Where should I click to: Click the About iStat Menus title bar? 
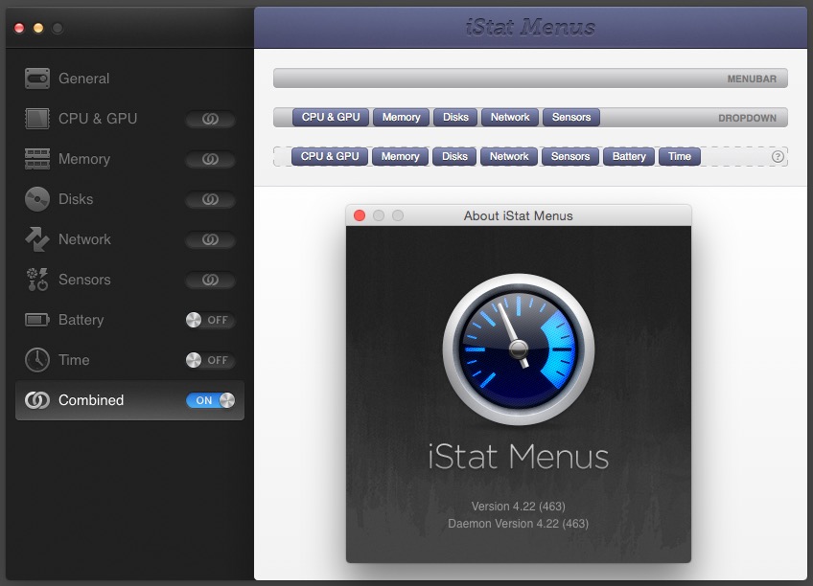point(519,215)
